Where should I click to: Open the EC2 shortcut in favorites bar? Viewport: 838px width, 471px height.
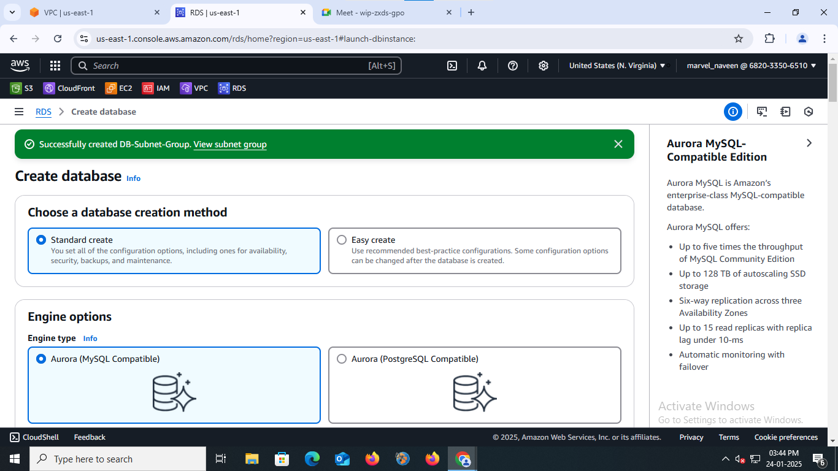pyautogui.click(x=119, y=88)
